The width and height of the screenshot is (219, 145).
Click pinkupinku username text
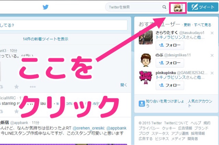pos(166,73)
